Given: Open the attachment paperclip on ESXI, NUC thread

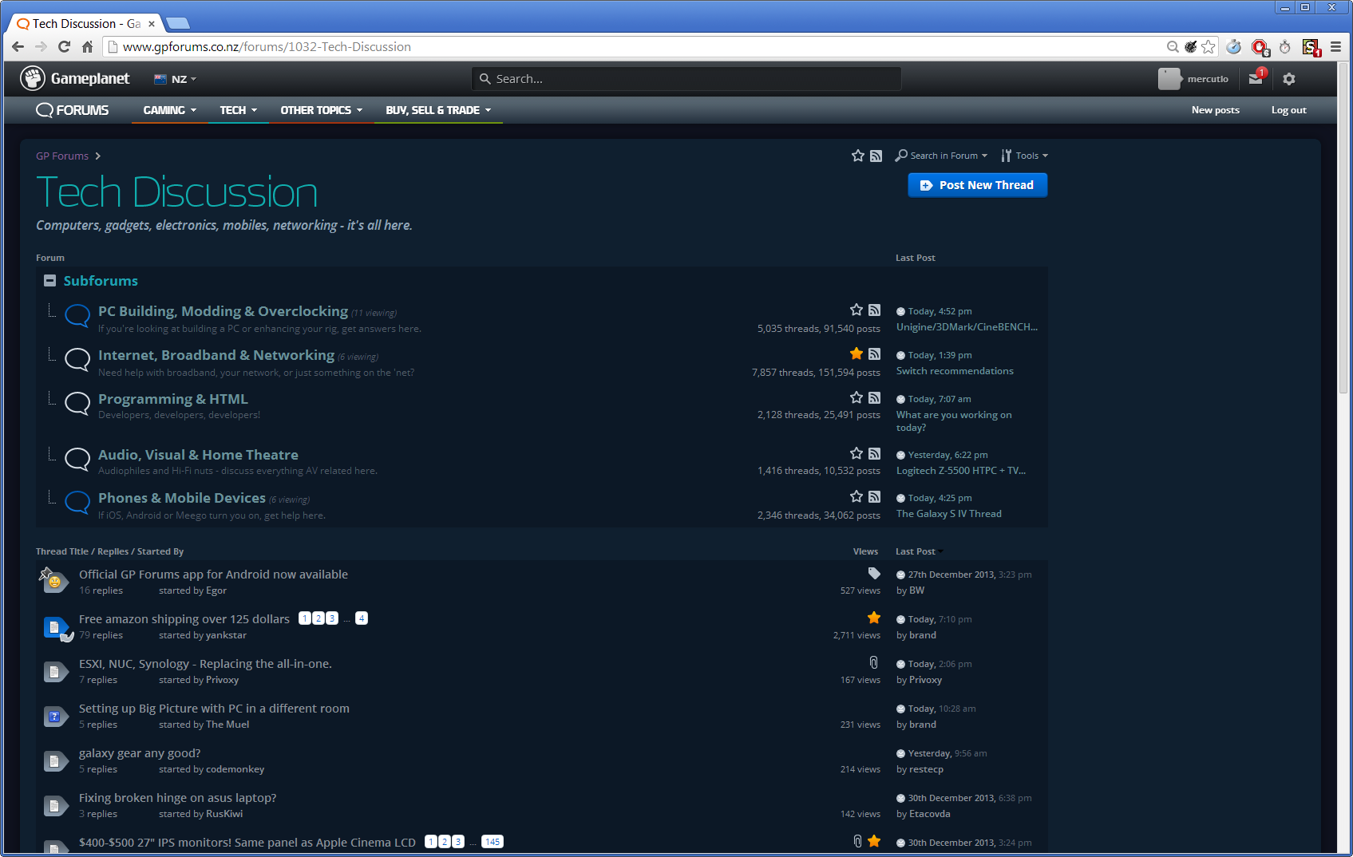Looking at the screenshot, I should (x=873, y=662).
